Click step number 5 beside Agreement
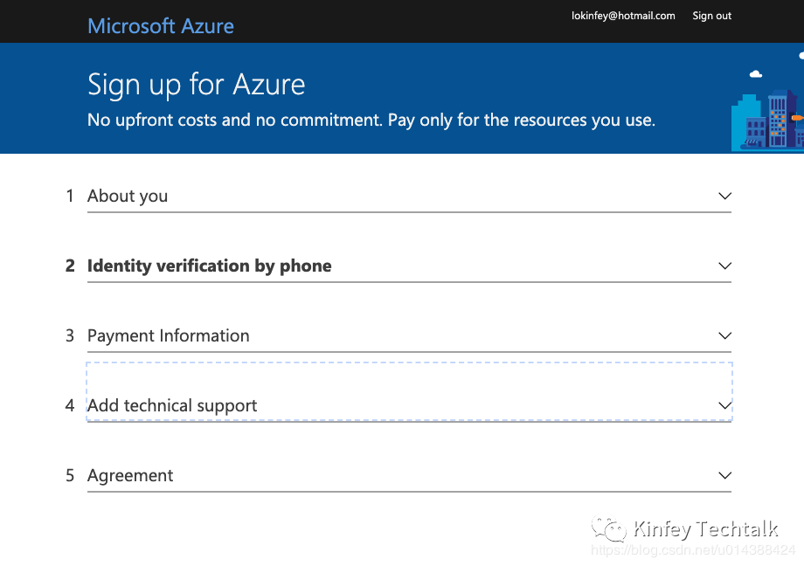 coord(70,475)
